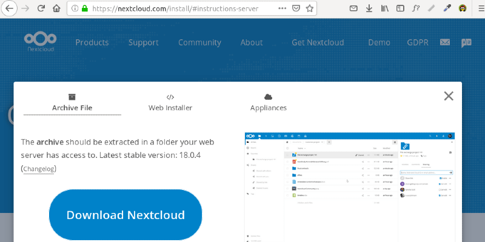This screenshot has width=485, height=242.
Task: Switch to the Appliances tab
Action: (x=268, y=103)
